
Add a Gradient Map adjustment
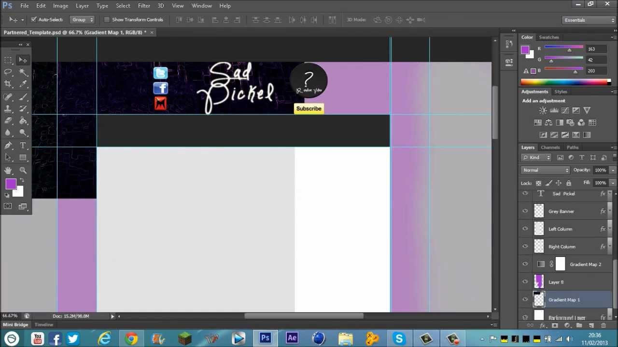(587, 135)
